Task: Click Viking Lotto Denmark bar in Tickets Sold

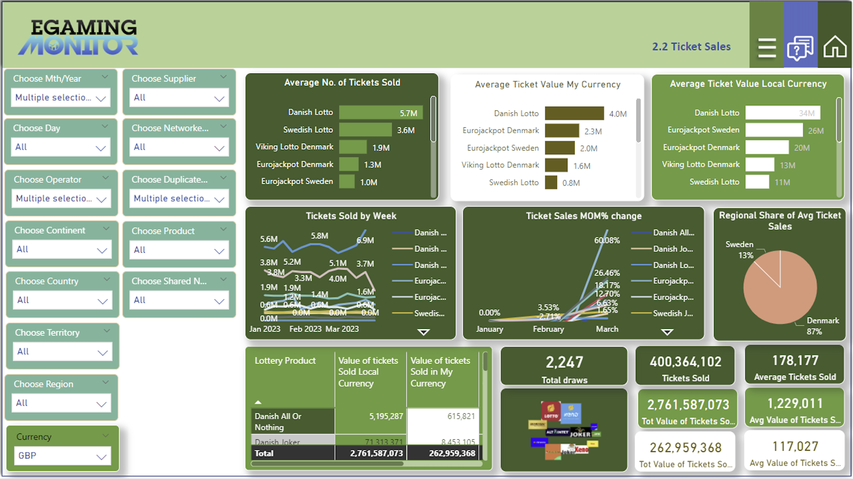Action: (353, 147)
